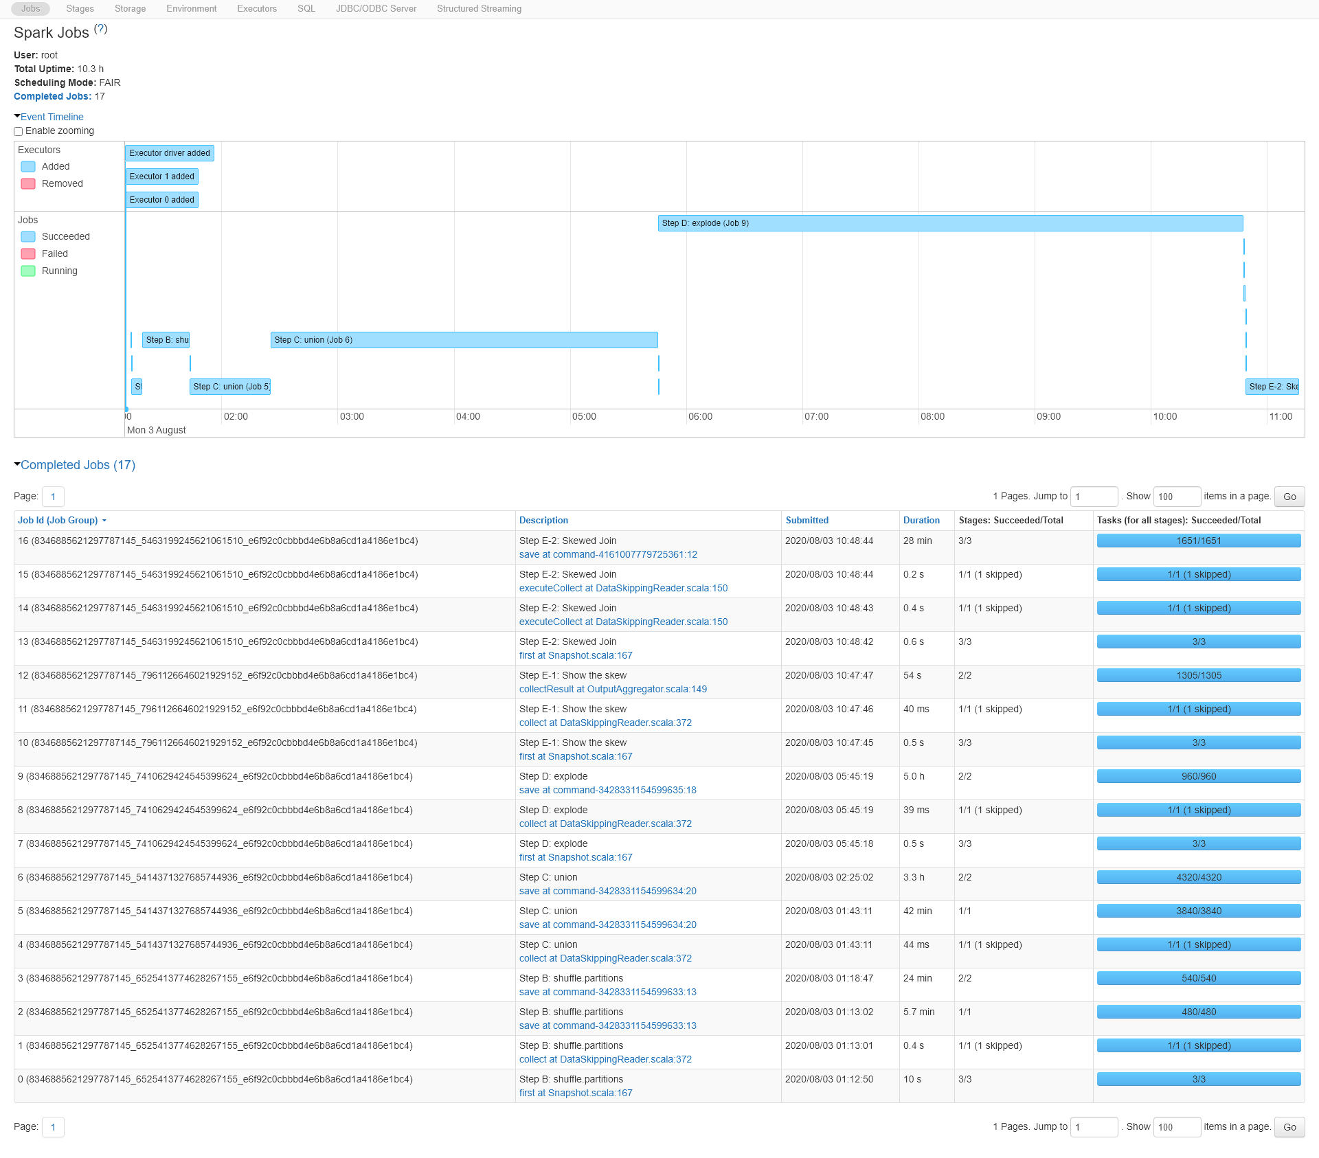The width and height of the screenshot is (1319, 1158).
Task: Click the 3840/3840 tasks progress bar
Action: coord(1199,911)
